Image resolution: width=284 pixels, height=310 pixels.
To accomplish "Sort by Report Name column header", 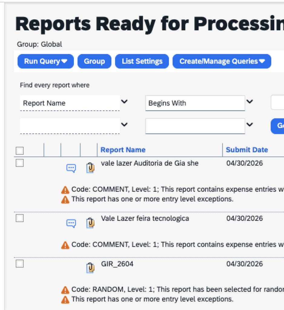I will coord(123,150).
